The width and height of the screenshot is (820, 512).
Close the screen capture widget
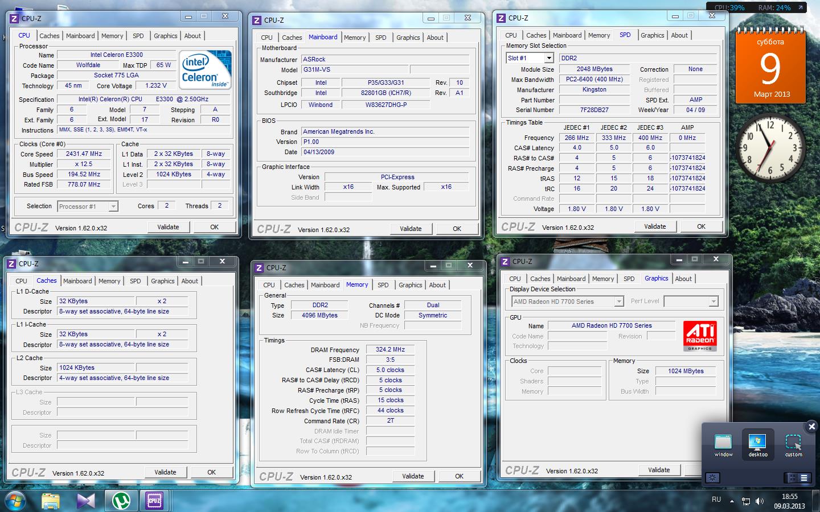point(811,426)
